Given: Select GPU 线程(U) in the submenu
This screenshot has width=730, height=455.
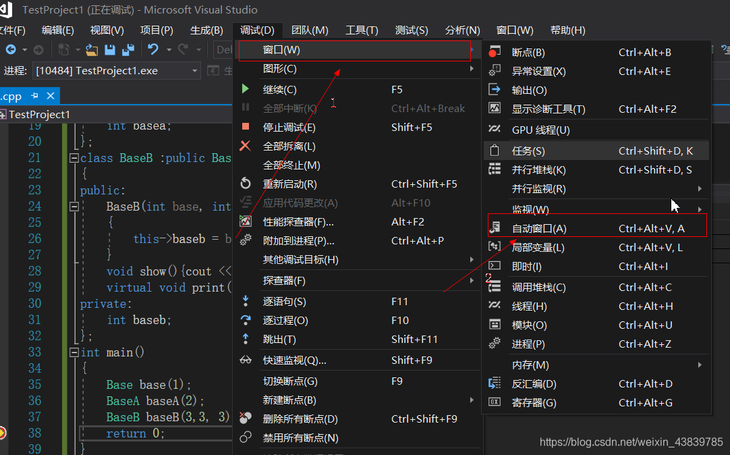Looking at the screenshot, I should coord(597,130).
